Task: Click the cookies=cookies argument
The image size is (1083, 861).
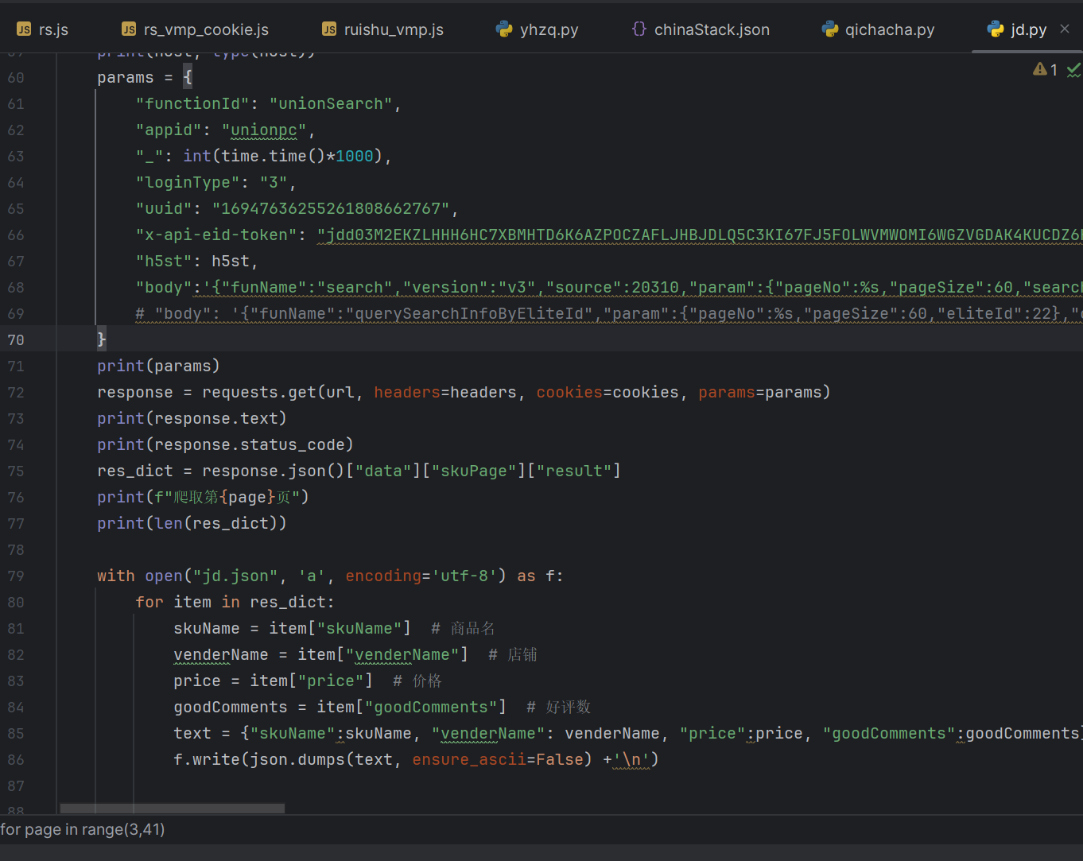Action: pos(607,393)
